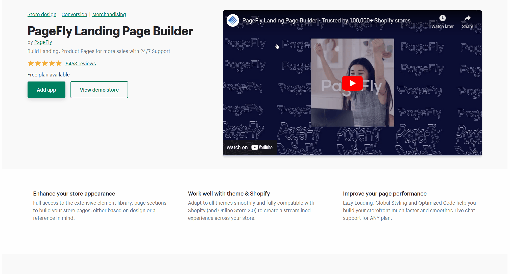Click 'Free plan available' text
The height and width of the screenshot is (274, 510).
click(48, 75)
